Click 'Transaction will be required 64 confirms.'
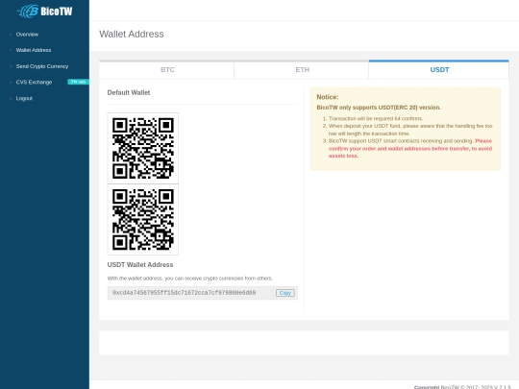The image size is (519, 389). [x=376, y=118]
